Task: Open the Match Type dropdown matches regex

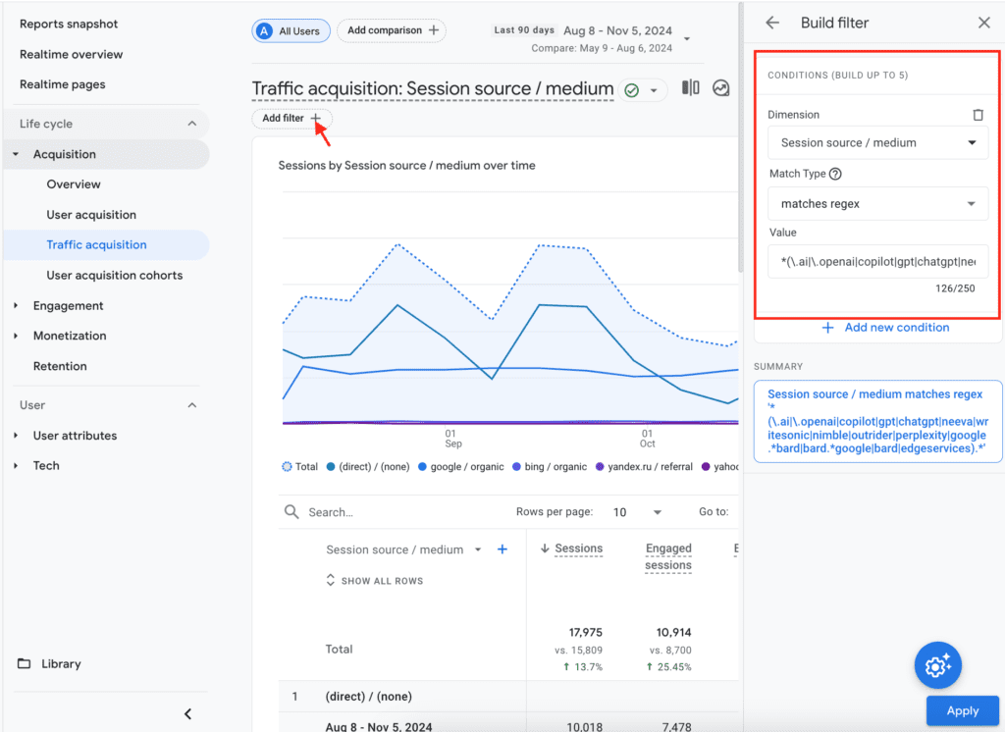Action: pyautogui.click(x=877, y=204)
